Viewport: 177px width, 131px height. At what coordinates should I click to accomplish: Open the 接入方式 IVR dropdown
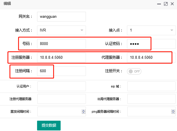(61, 30)
